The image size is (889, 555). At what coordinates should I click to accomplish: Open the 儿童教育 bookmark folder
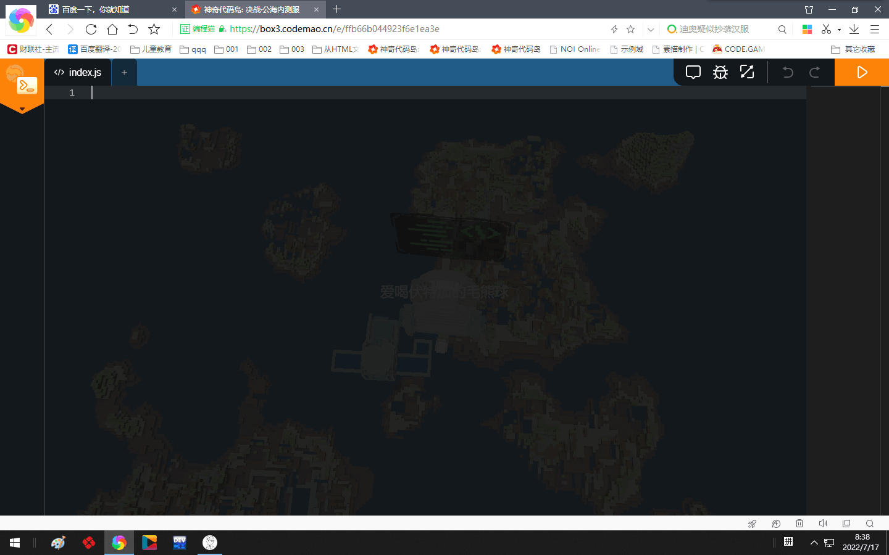tap(151, 49)
